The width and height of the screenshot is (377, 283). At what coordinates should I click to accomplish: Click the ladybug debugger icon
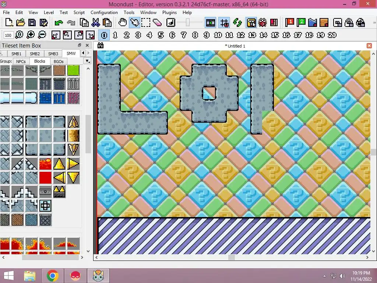coord(263,22)
